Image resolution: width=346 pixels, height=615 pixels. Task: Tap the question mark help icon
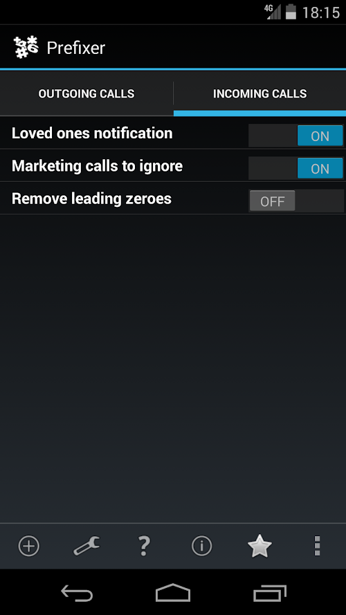144,546
